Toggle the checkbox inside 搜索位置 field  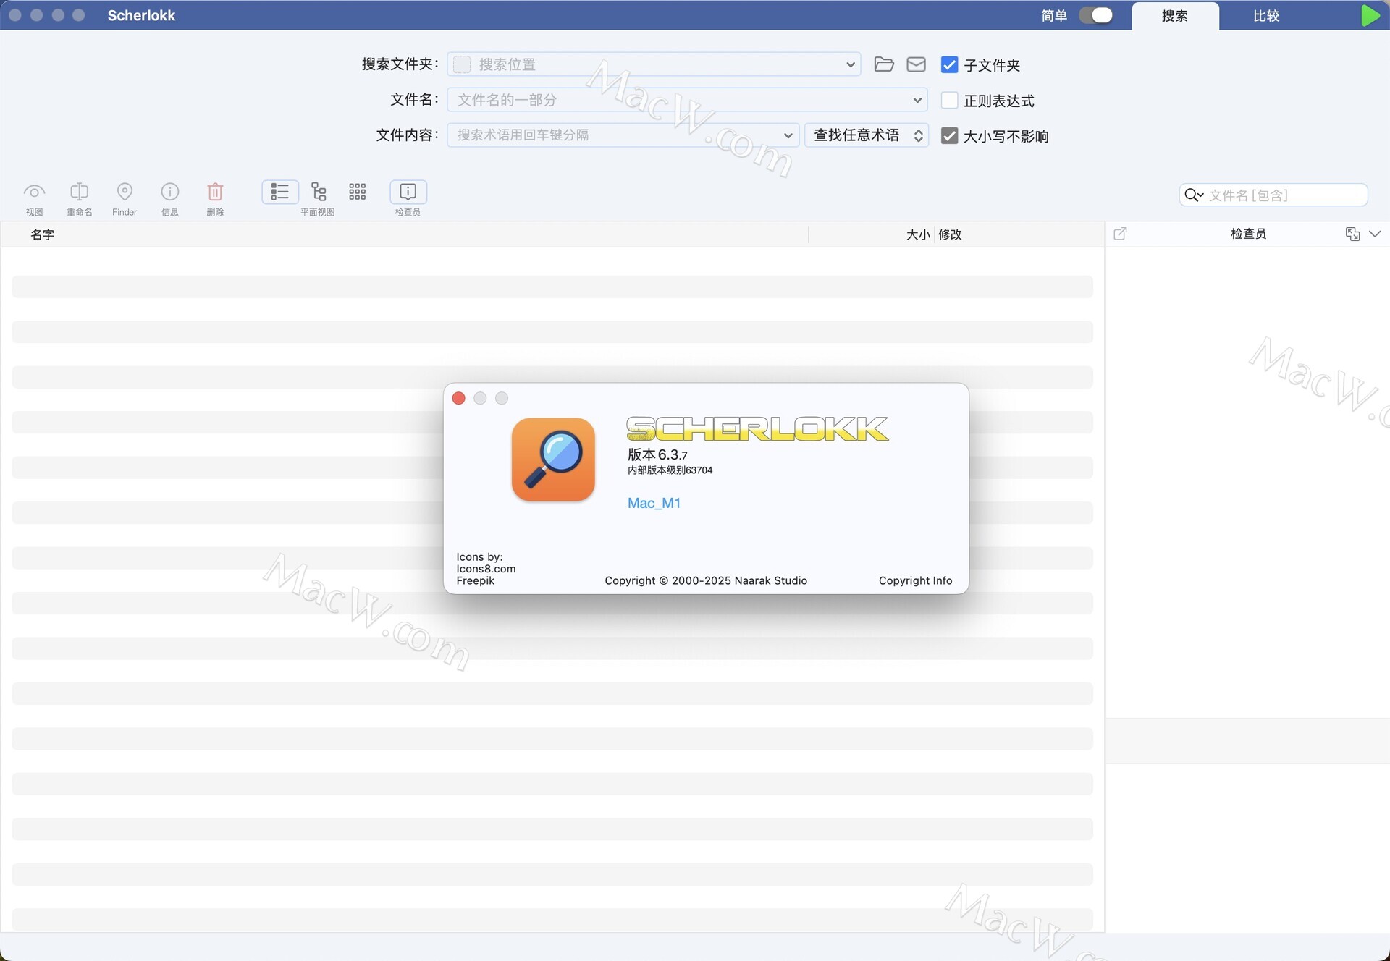coord(462,64)
